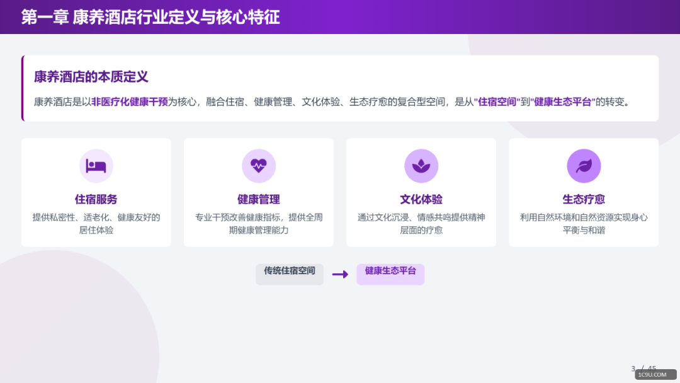Select the 住宿服务 card title
Image resolution: width=680 pixels, height=383 pixels.
click(96, 198)
